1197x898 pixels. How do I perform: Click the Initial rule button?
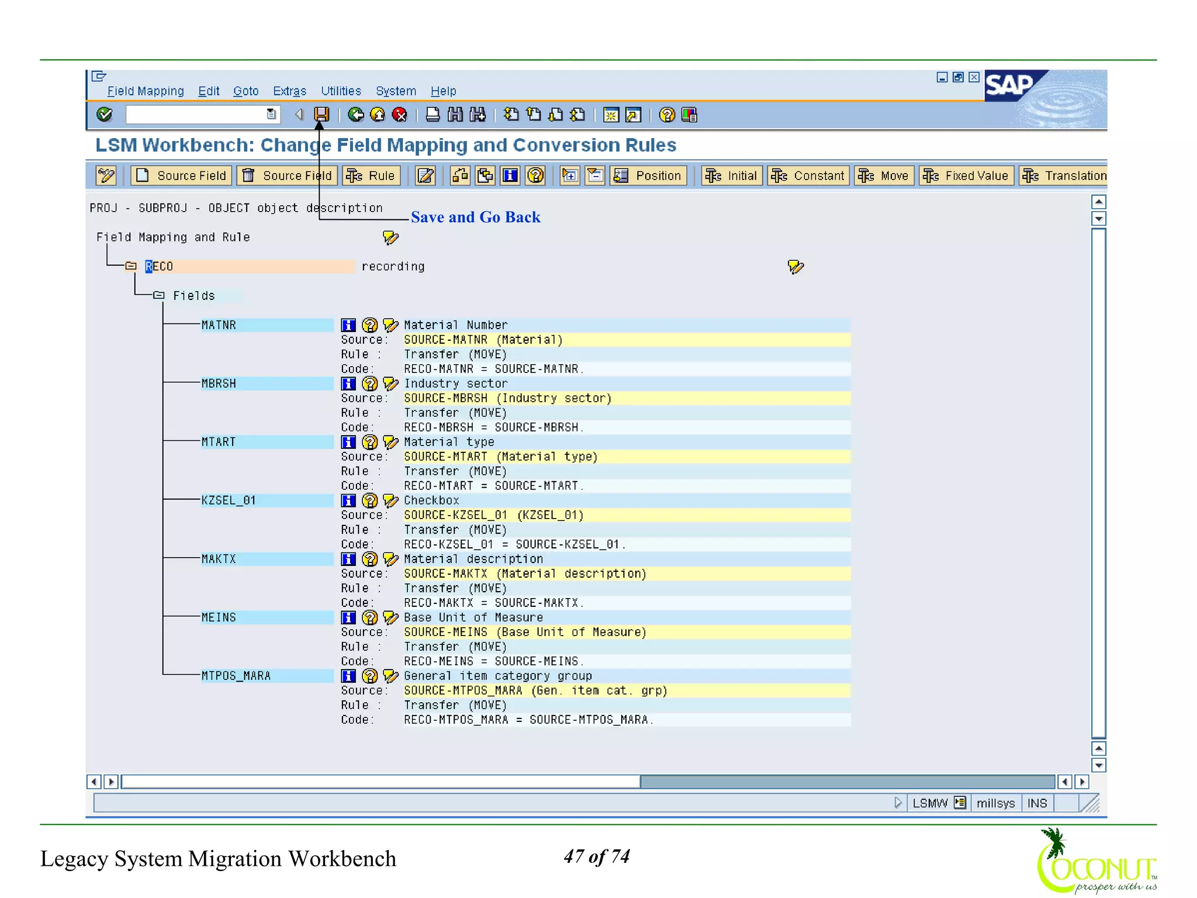click(x=732, y=175)
